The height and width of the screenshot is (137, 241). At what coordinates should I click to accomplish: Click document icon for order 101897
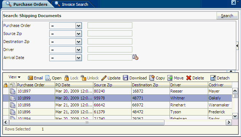12,91
